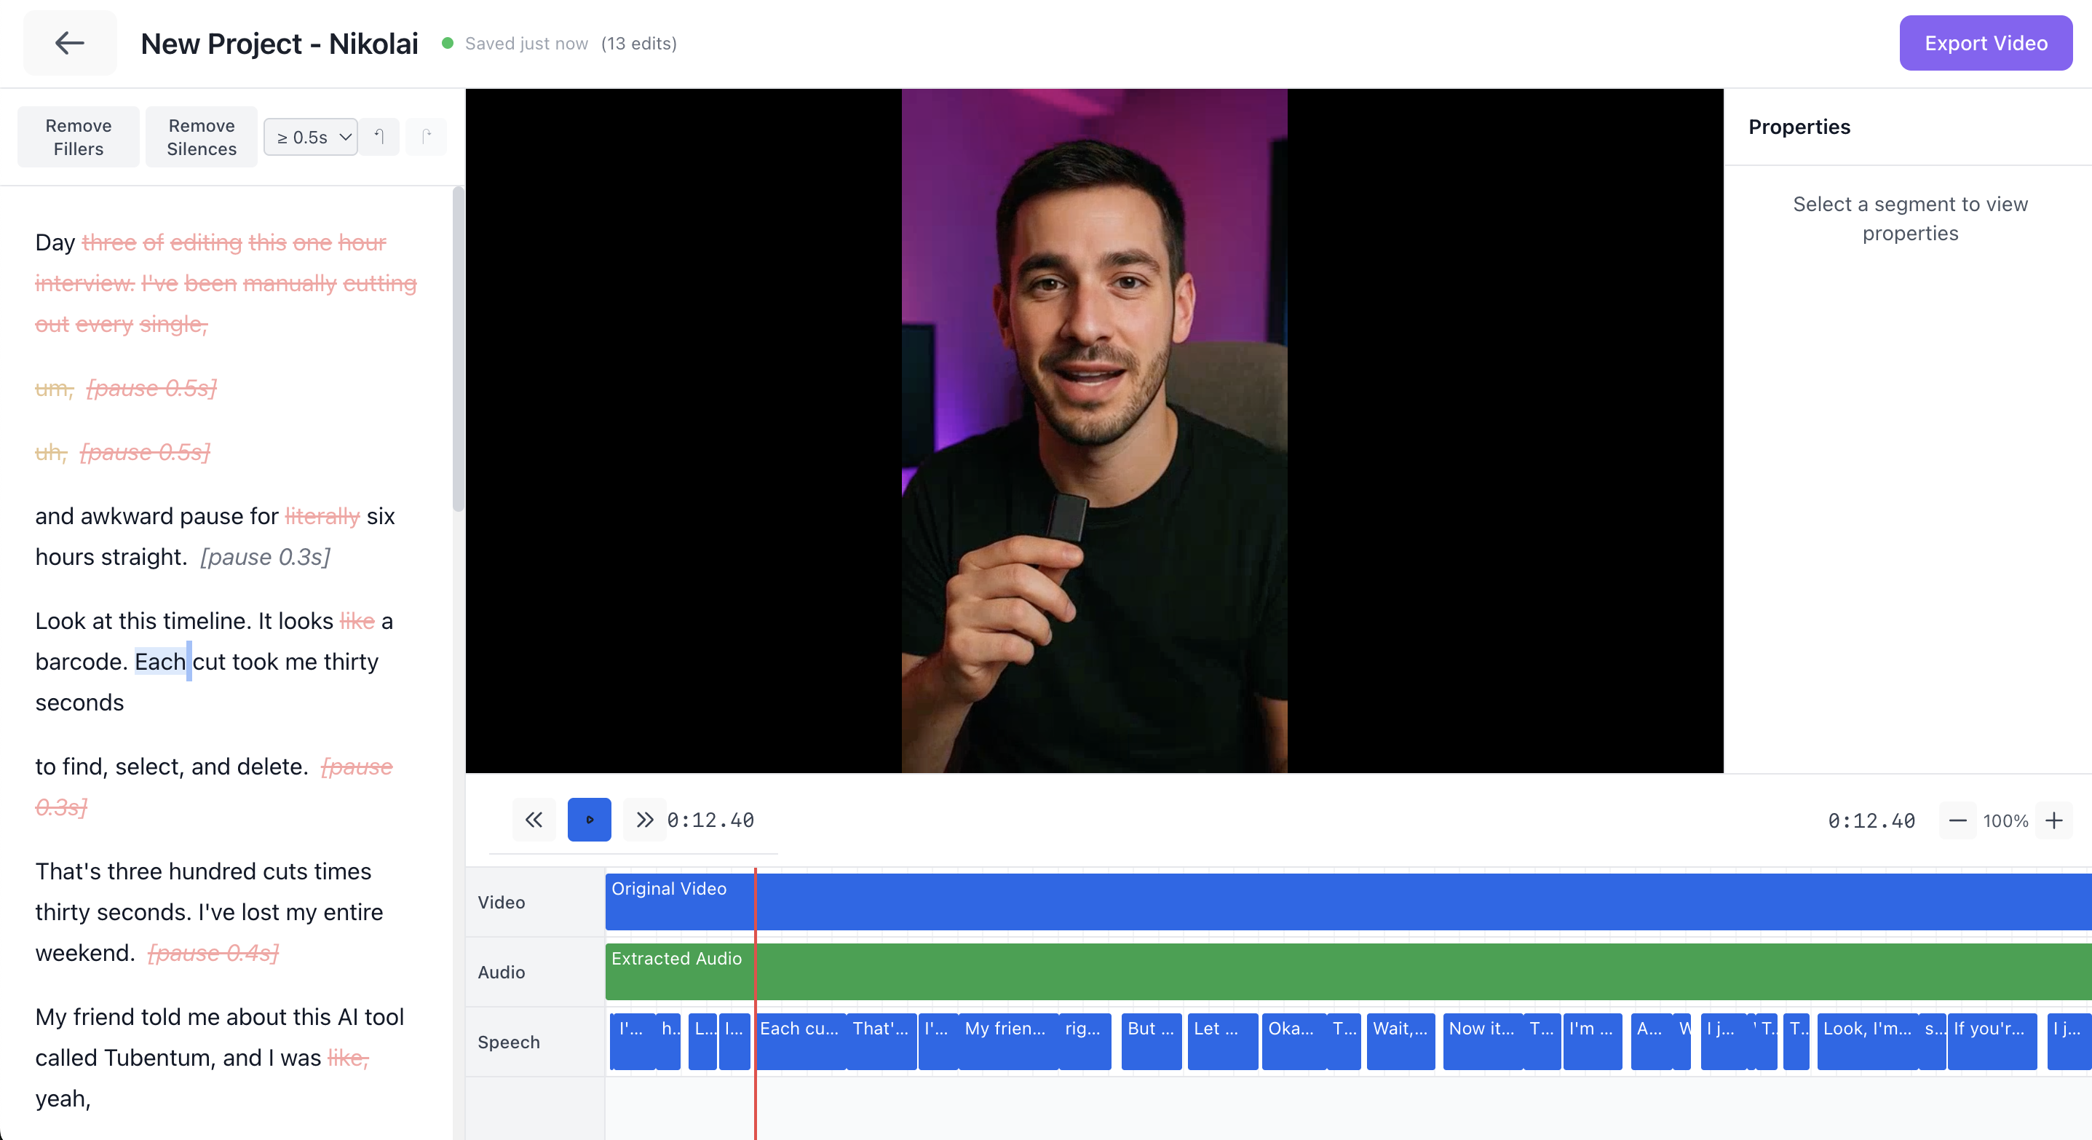Screen dimensions: 2092x1140
Task: Toggle the "[pause 0.3s]" after hours straight
Action: [x=265, y=557]
